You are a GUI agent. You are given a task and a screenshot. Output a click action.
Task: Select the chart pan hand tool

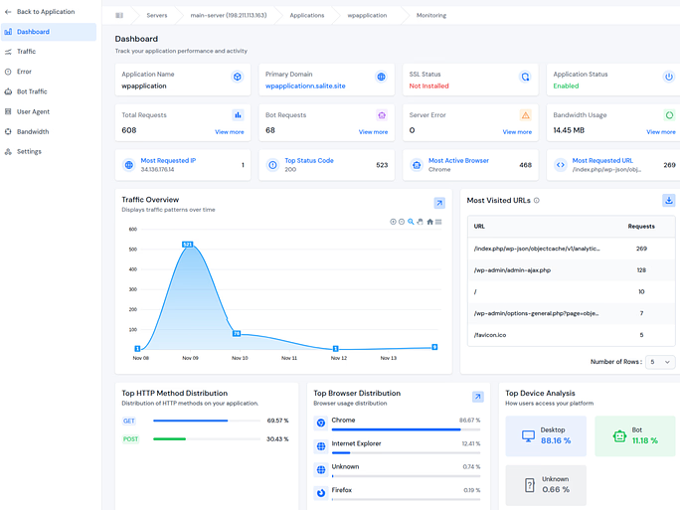[x=421, y=222]
